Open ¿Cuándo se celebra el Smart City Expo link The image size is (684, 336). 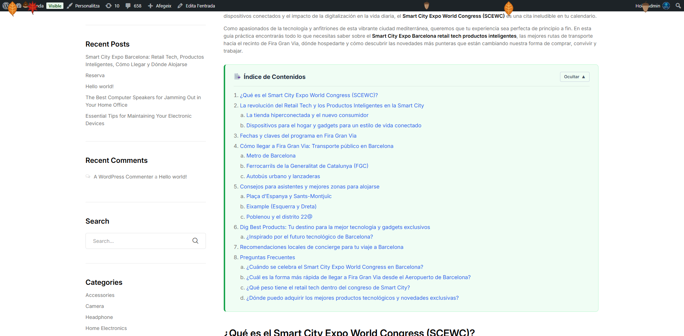tap(335, 267)
